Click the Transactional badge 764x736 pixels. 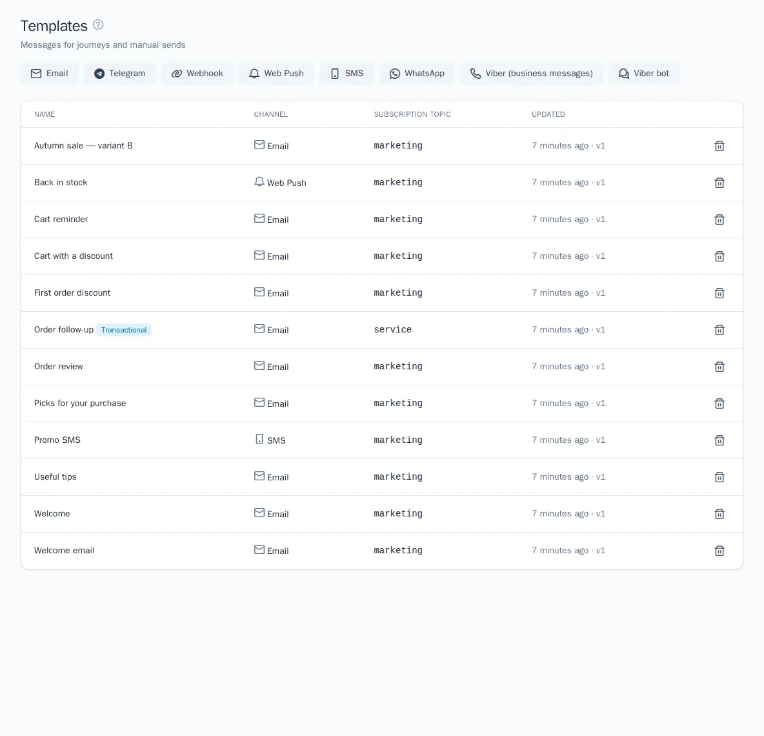124,330
